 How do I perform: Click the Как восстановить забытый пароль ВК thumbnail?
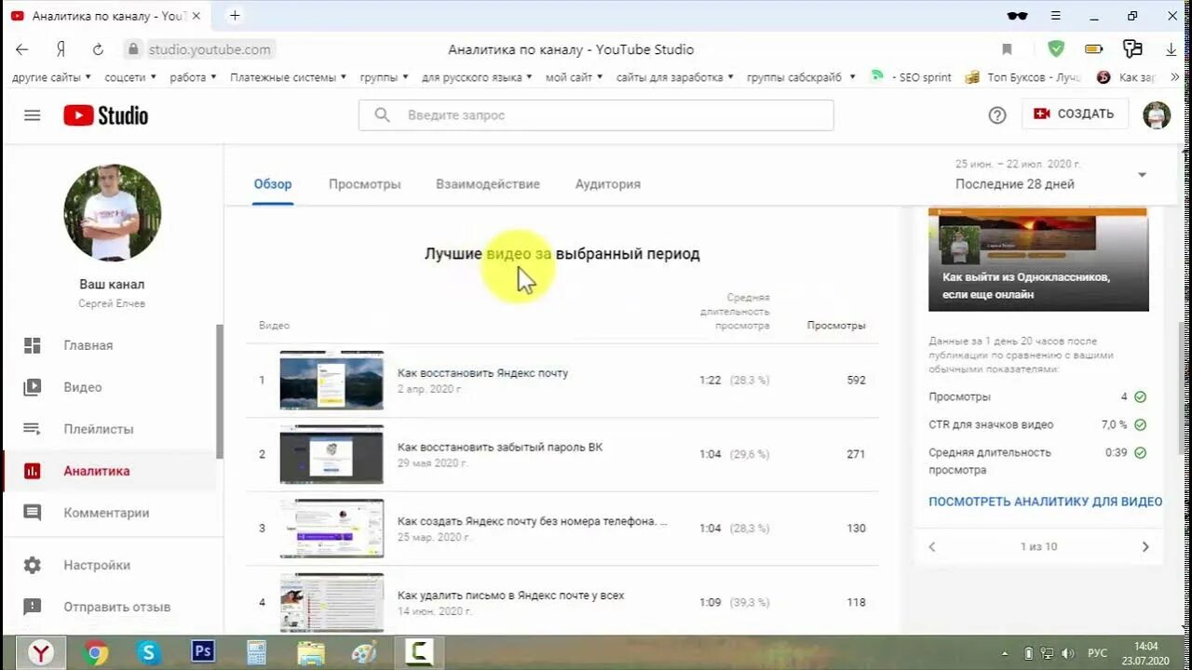pyautogui.click(x=332, y=454)
